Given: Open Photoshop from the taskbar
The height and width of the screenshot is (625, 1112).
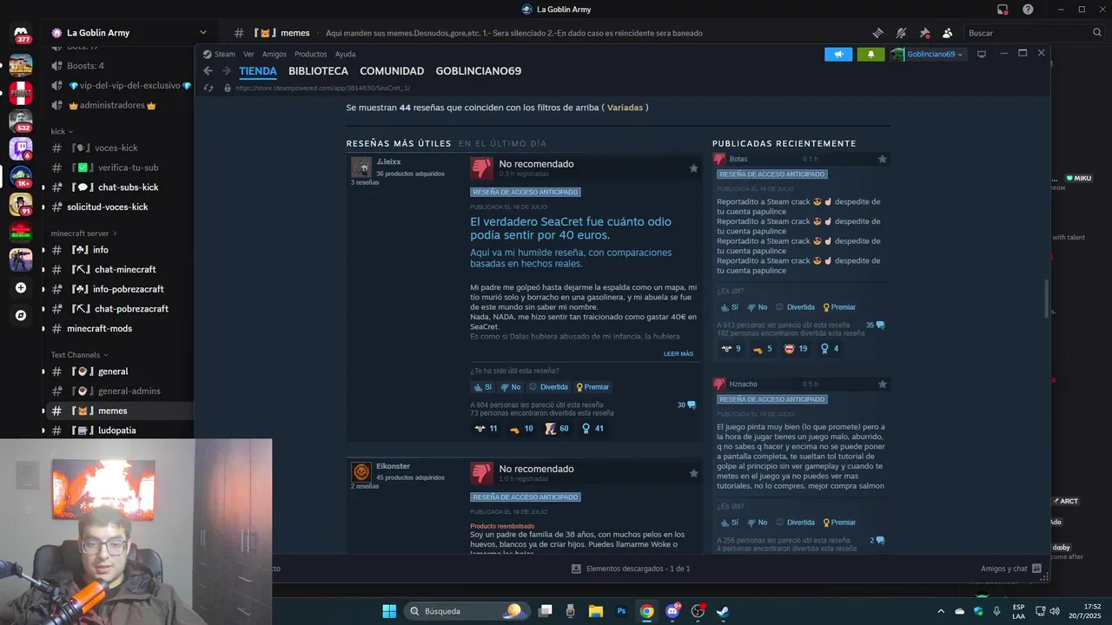Looking at the screenshot, I should coord(621,611).
